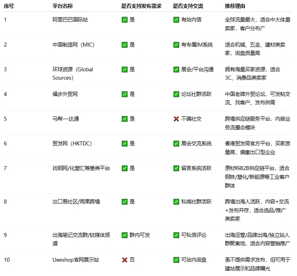297x276 pixels.
Task: Click the 论坛社群活跃 text
Action: click(196, 94)
